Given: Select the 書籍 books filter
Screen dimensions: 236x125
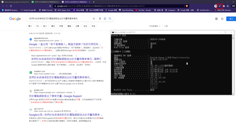Looking at the screenshot, I should point(69,26).
